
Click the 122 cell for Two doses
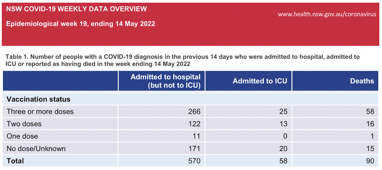(194, 124)
